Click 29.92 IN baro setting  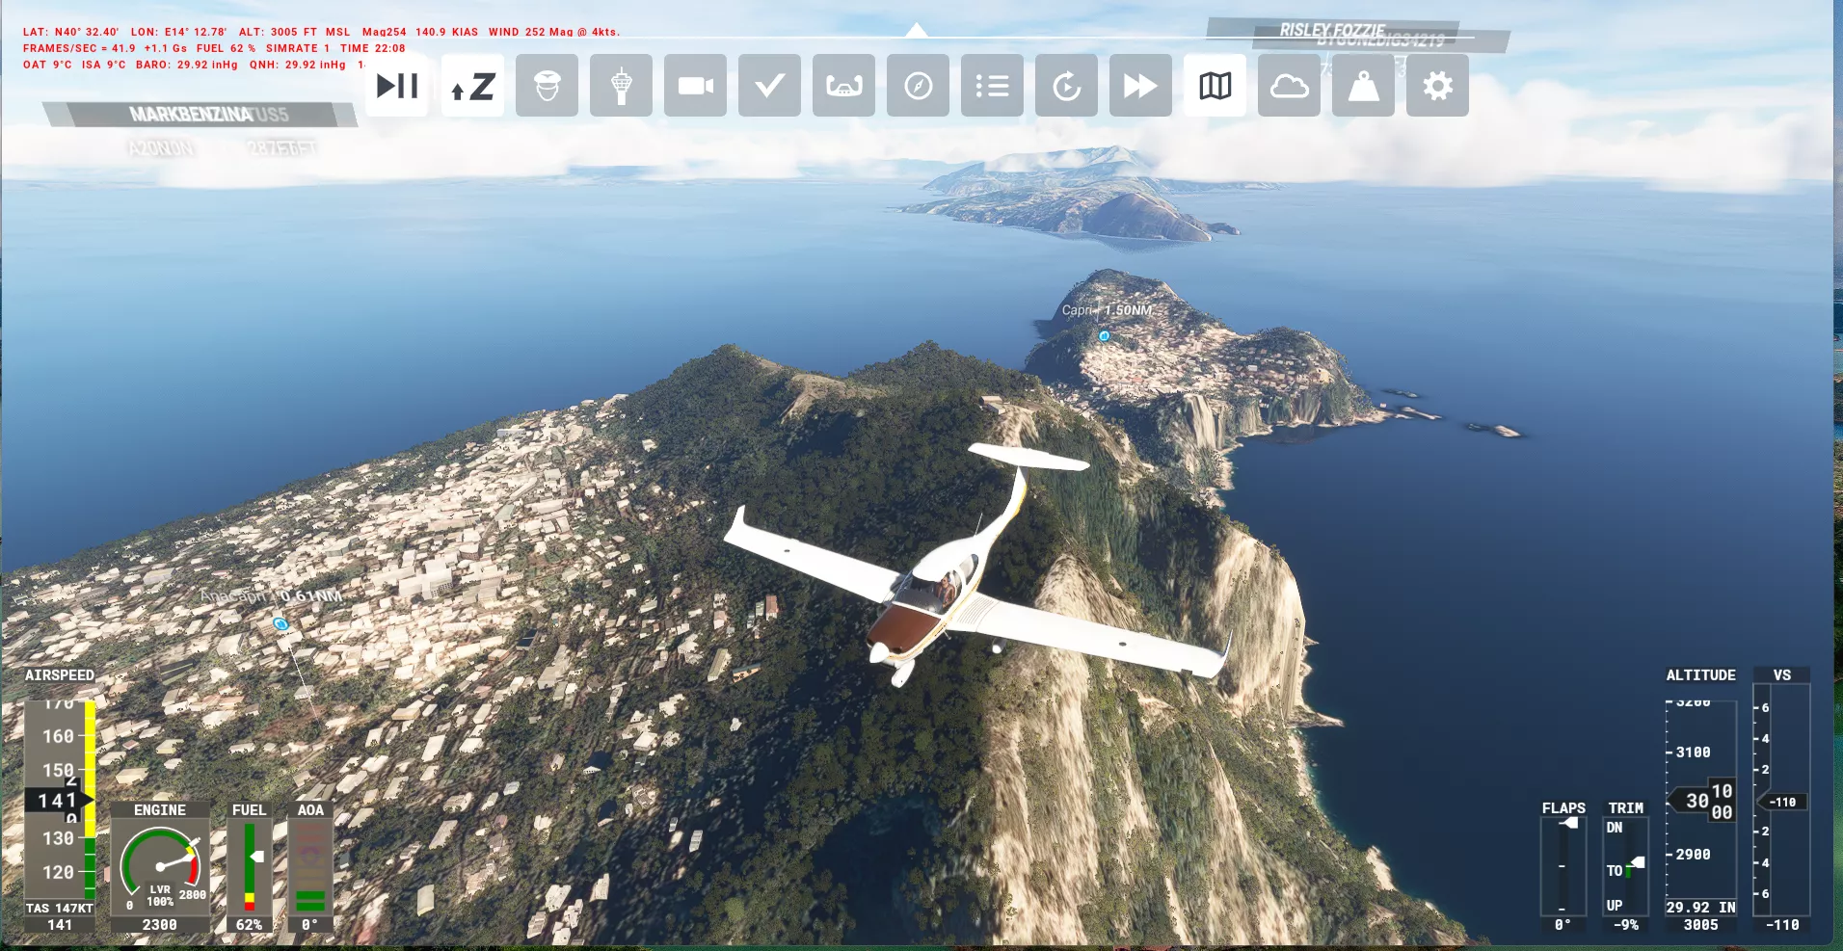click(1701, 908)
